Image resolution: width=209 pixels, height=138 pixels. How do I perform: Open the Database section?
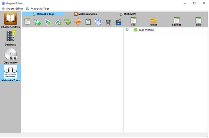click(x=10, y=38)
